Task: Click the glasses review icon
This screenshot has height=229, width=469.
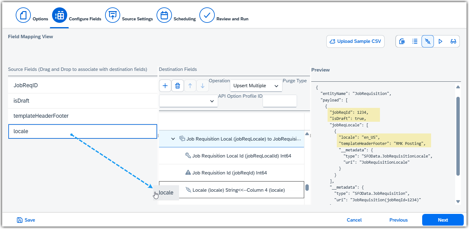Action: pos(453,41)
